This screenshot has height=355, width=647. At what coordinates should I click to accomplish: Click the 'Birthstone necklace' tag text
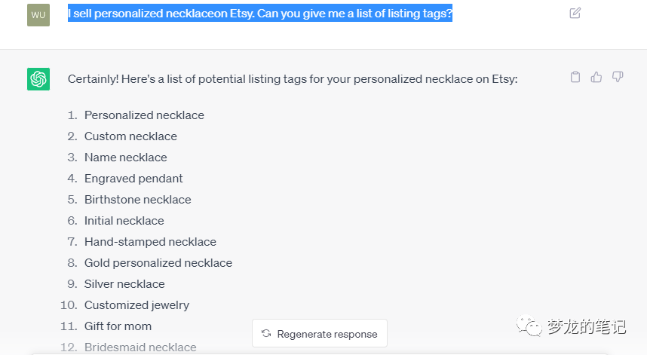tap(137, 200)
